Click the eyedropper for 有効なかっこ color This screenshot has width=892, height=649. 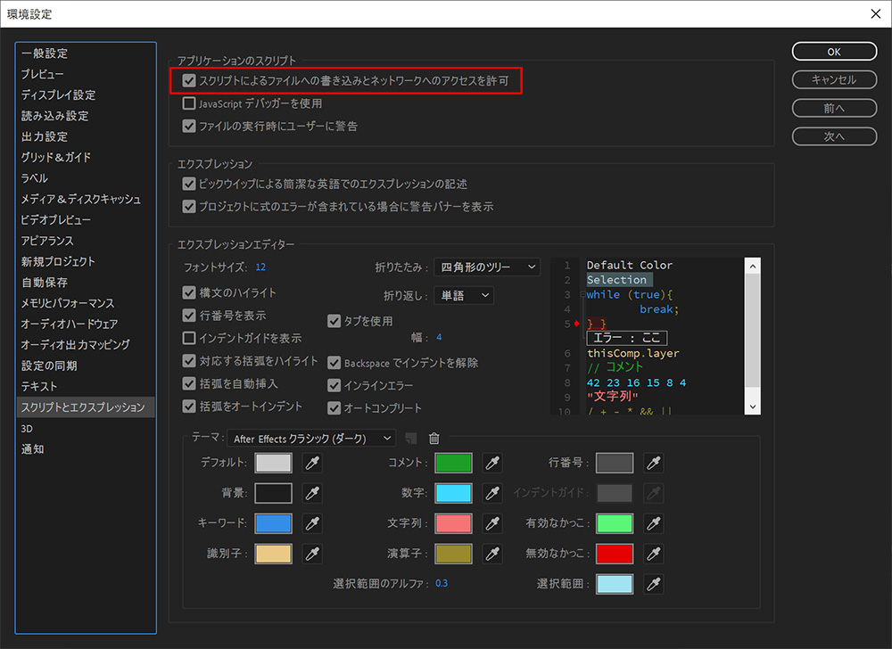click(x=654, y=522)
